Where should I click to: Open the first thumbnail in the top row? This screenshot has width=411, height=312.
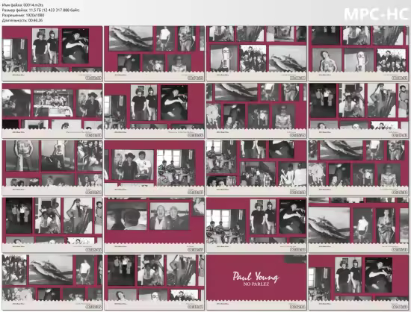point(52,54)
